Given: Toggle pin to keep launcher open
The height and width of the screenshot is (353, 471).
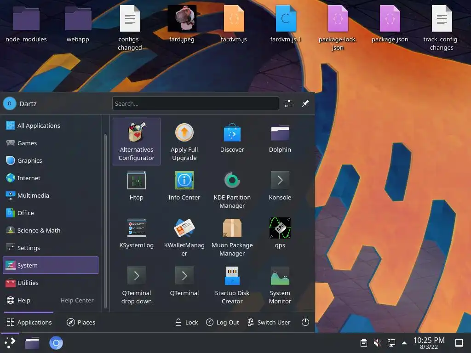Looking at the screenshot, I should click(x=305, y=103).
